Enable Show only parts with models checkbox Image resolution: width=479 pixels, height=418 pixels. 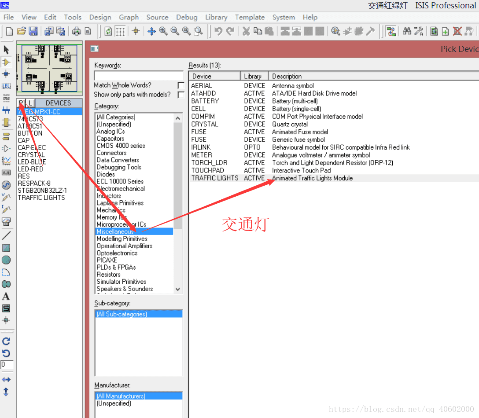tap(181, 95)
